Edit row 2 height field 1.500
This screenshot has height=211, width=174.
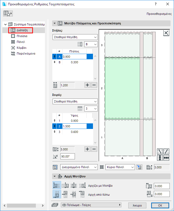click(74, 126)
